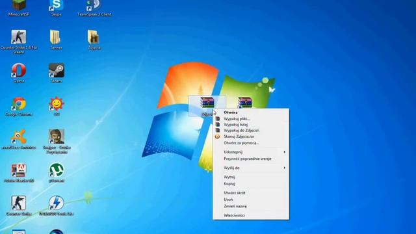
Task: Click the Opera browser shortcut
Action: click(x=19, y=73)
